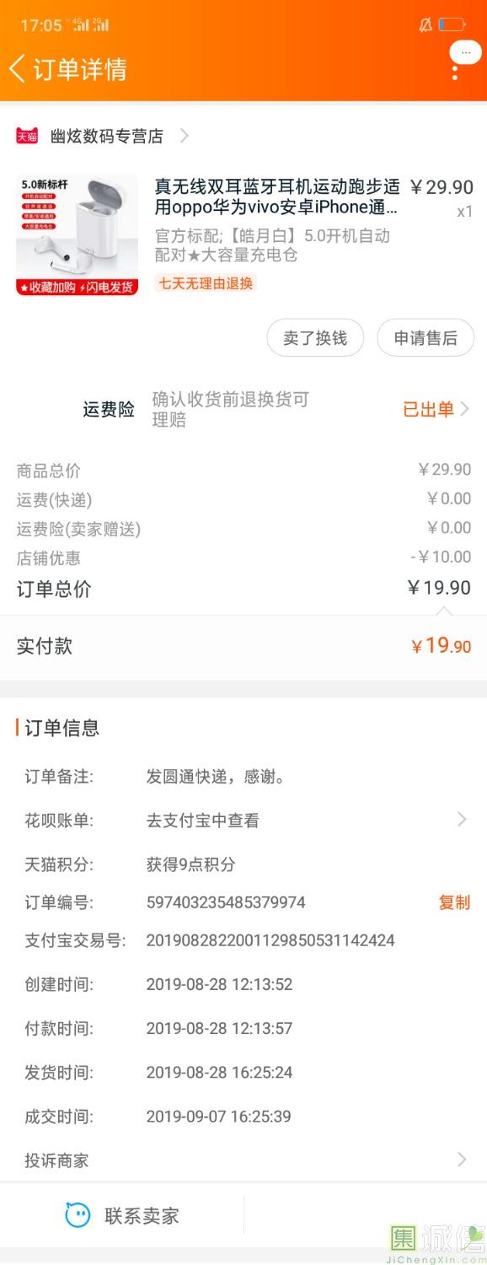Open the Bluetooth earphone product title

[x=277, y=196]
